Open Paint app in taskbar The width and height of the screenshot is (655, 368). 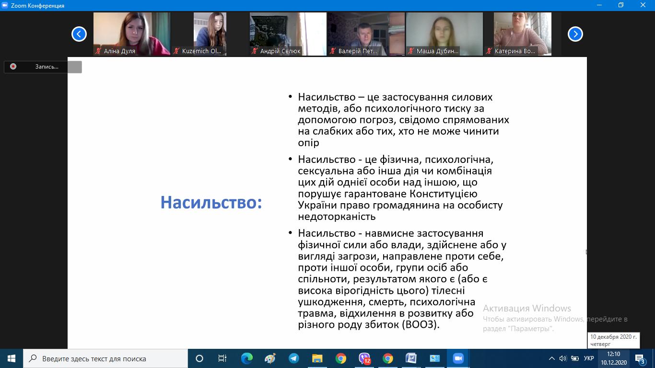click(x=270, y=358)
